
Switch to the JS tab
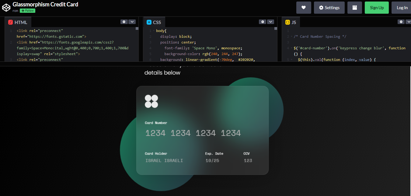[293, 22]
